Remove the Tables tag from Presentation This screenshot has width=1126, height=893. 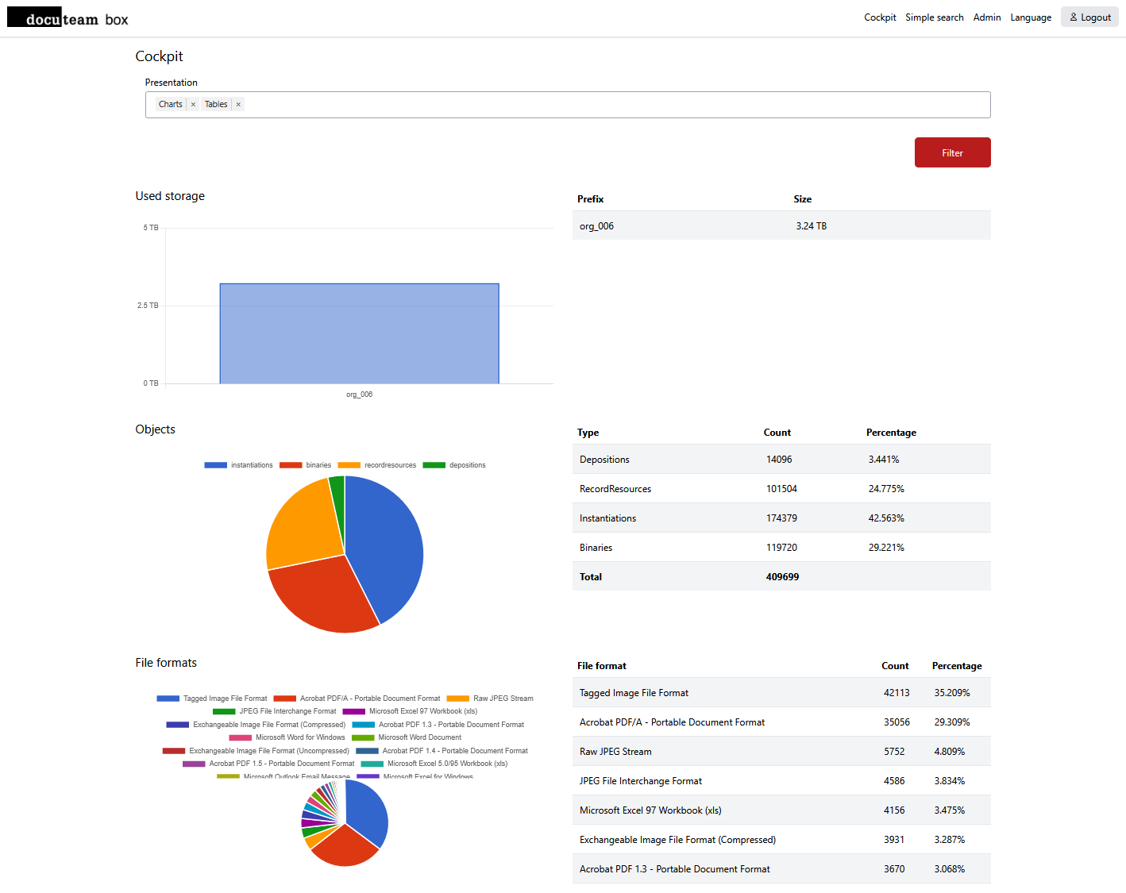[238, 105]
